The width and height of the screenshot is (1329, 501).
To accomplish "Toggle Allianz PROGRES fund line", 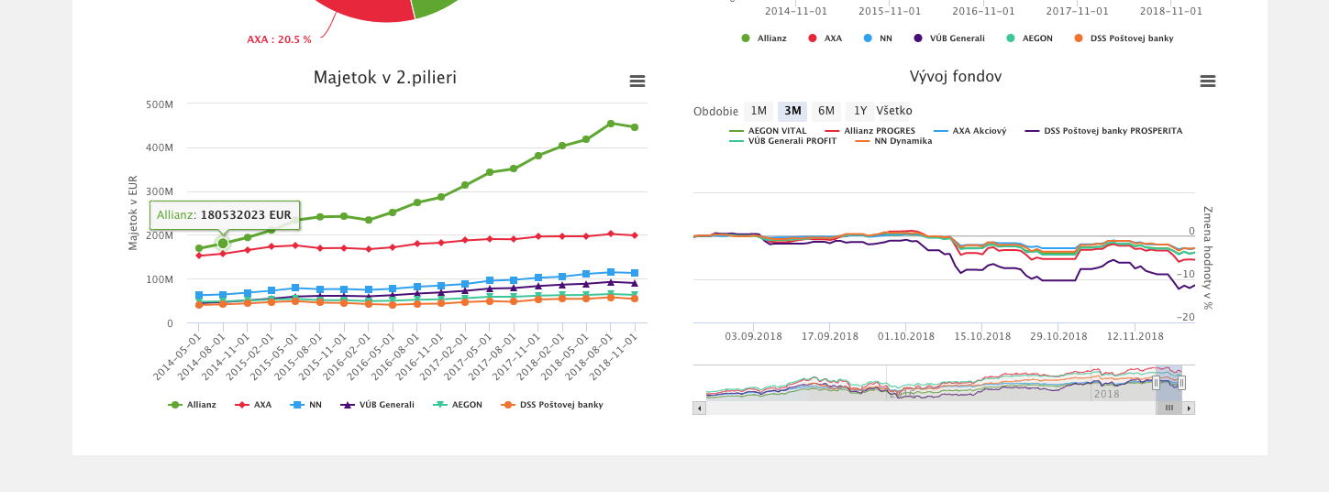I will click(x=870, y=131).
